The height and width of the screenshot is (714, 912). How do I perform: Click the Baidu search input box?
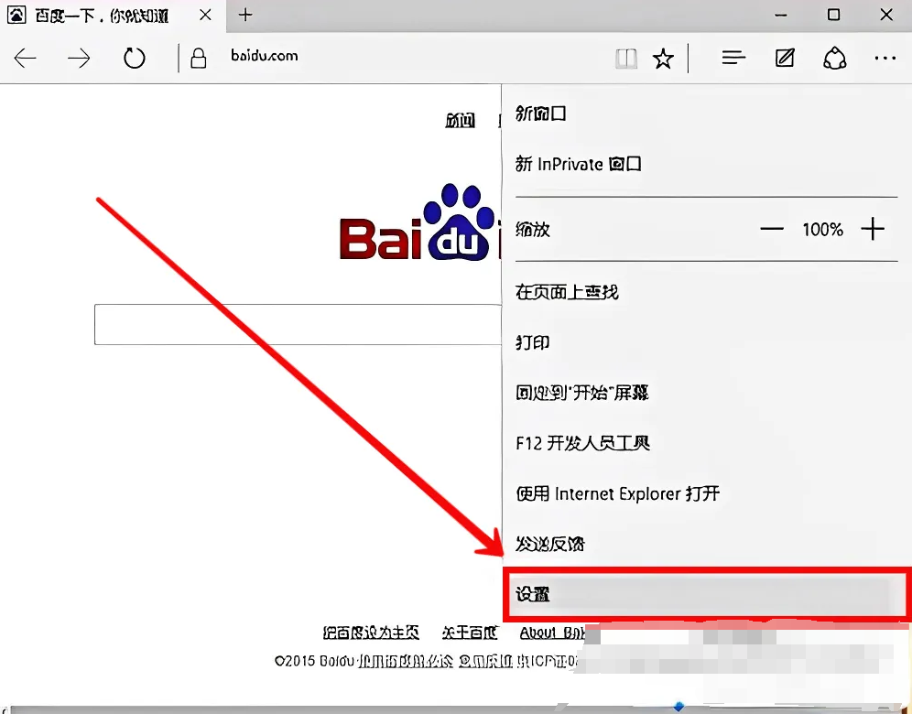tap(298, 324)
